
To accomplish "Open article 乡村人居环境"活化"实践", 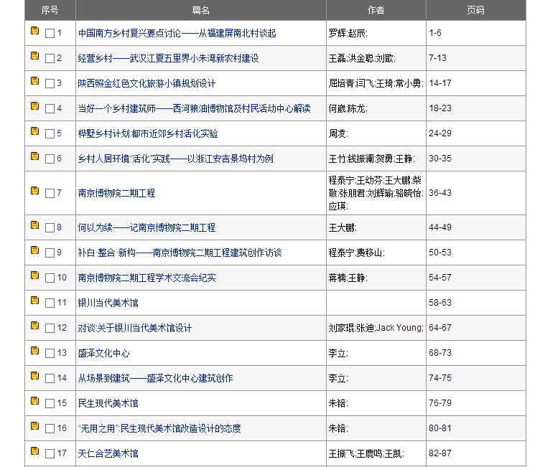I will (x=176, y=159).
